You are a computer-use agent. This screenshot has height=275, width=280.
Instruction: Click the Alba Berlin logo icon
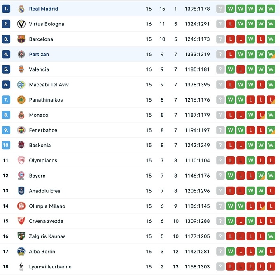(x=21, y=252)
